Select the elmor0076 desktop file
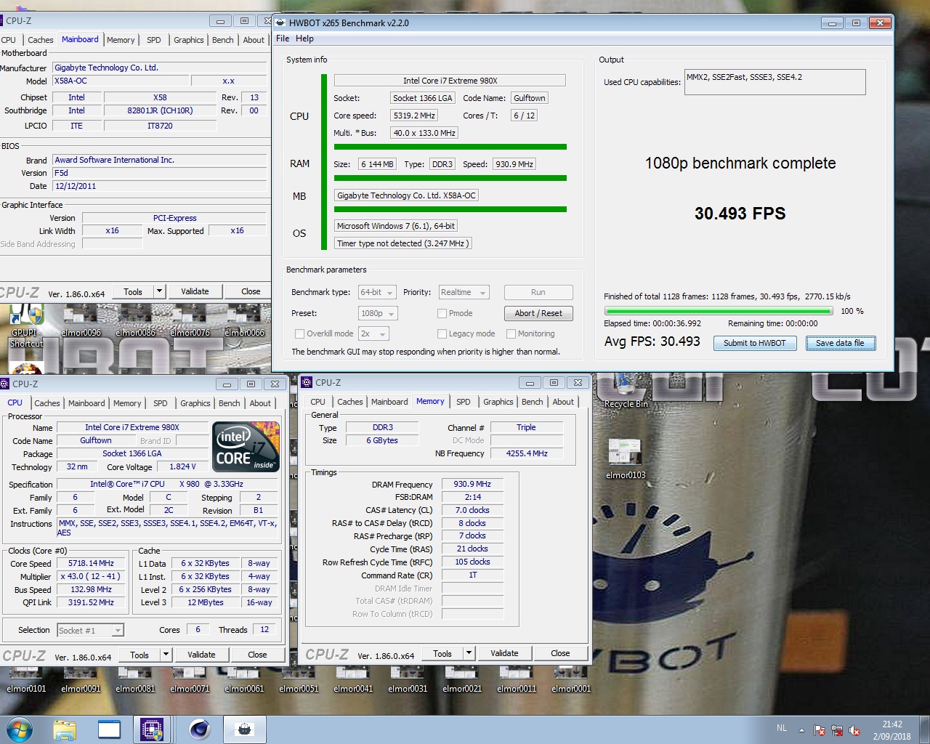Viewport: 930px width, 744px height. tap(190, 322)
